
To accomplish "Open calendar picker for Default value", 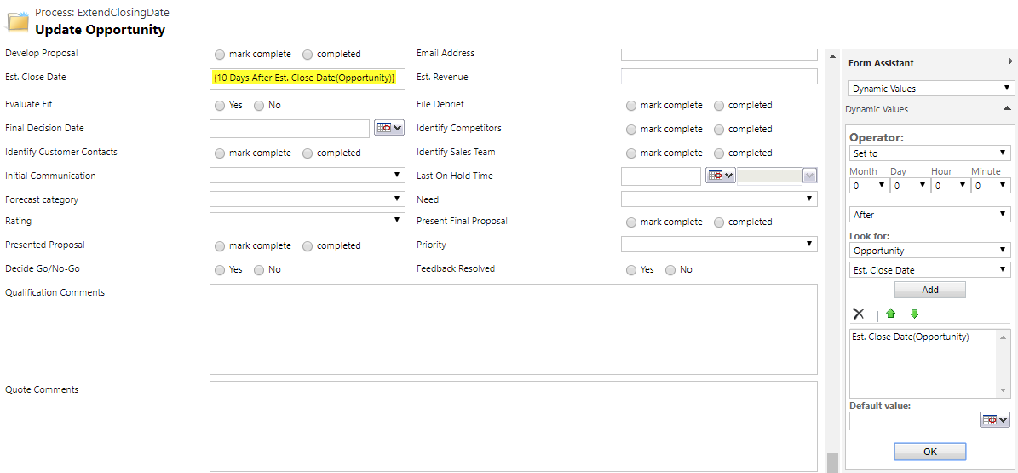I will [x=995, y=421].
